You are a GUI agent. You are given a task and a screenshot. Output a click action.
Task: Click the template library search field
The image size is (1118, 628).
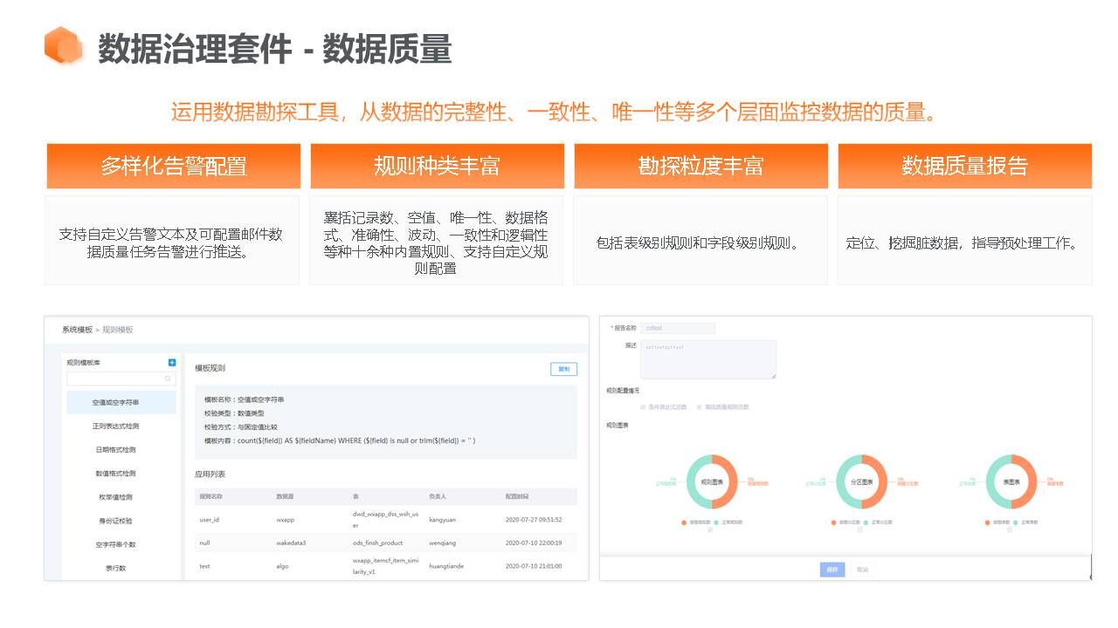(121, 379)
